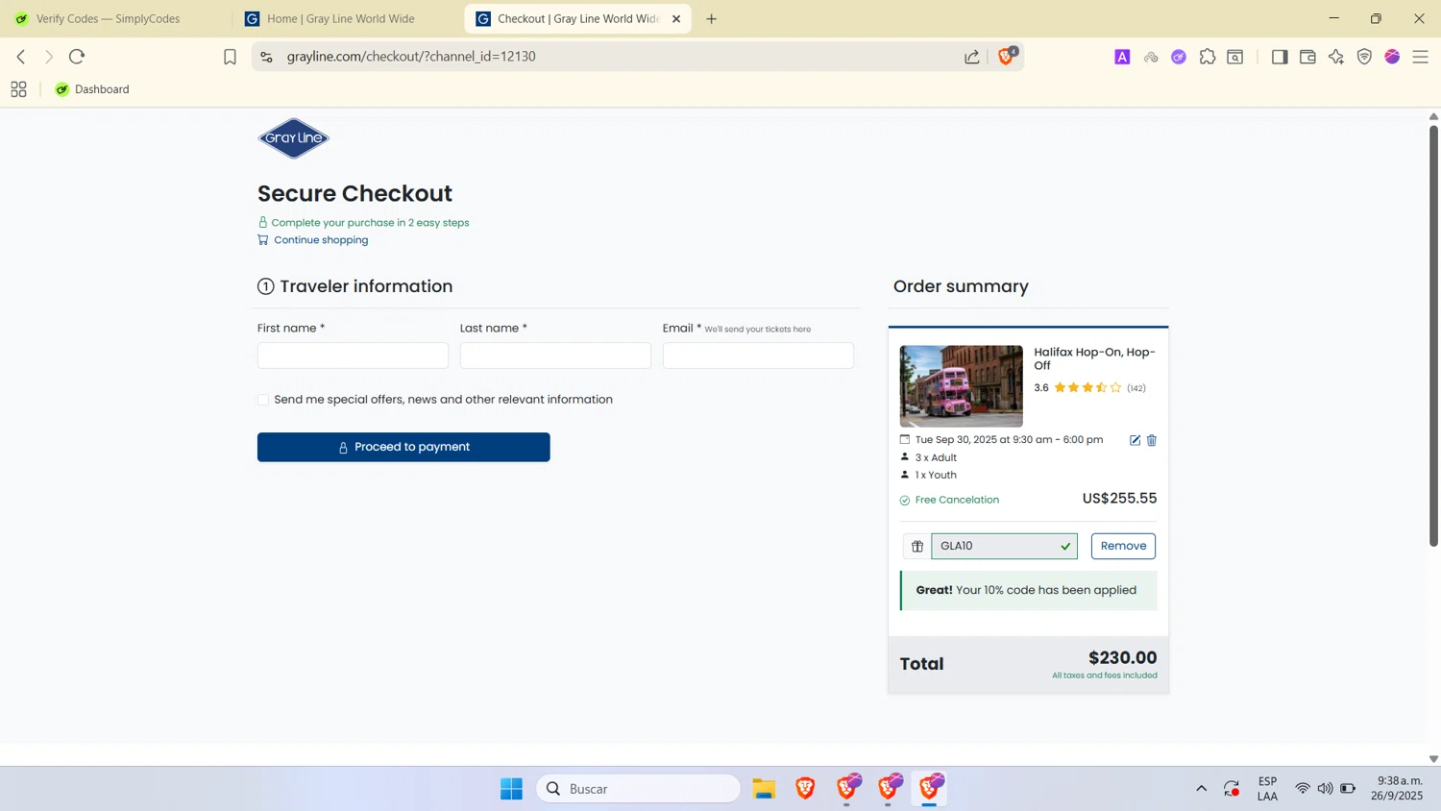This screenshot has height=811, width=1441.
Task: Click the Last name field
Action: tap(555, 356)
